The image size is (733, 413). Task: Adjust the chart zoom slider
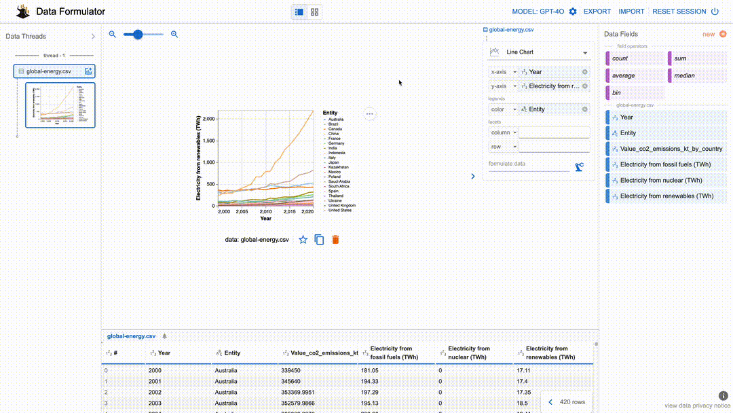pyautogui.click(x=143, y=34)
